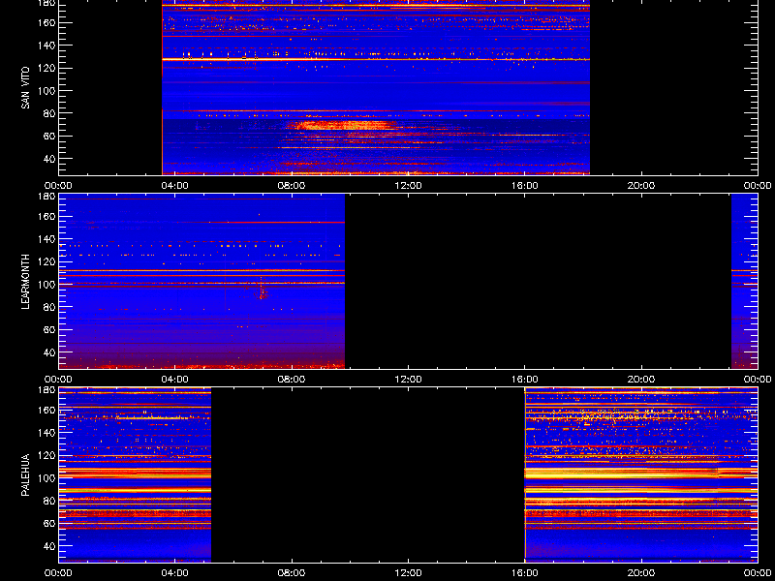Select the 140 frequency tick on Learmonth axis
This screenshot has width=775, height=581.
pyautogui.click(x=47, y=239)
